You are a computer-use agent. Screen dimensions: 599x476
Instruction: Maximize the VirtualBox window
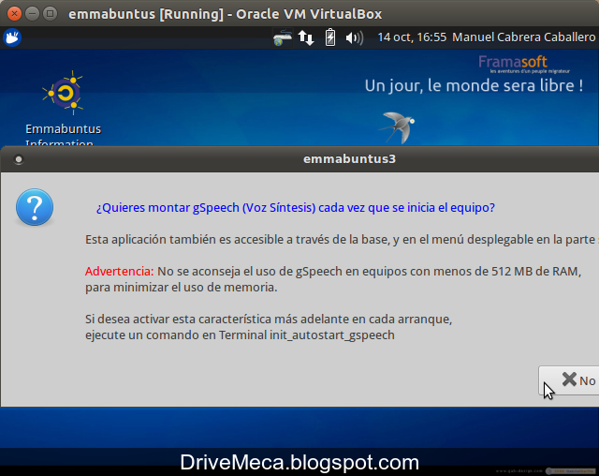tap(50, 14)
